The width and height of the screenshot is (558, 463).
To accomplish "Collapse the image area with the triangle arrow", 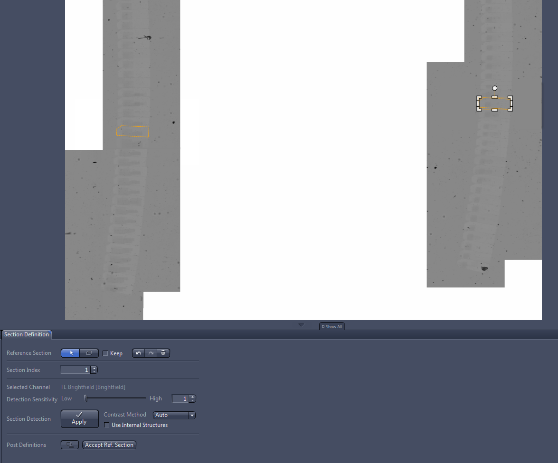I will [301, 324].
